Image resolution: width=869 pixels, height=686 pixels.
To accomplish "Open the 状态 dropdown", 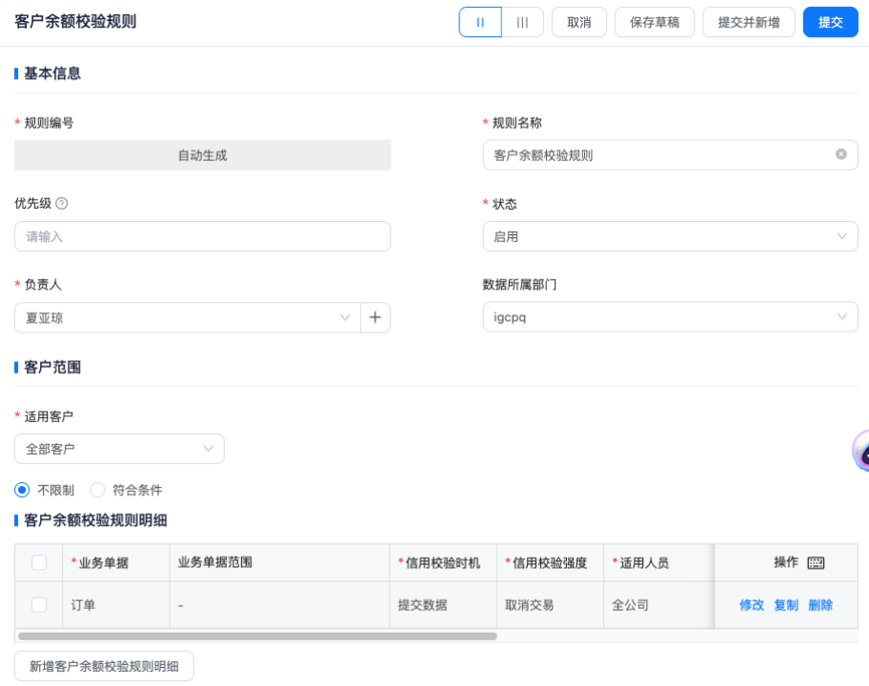I will (x=670, y=236).
